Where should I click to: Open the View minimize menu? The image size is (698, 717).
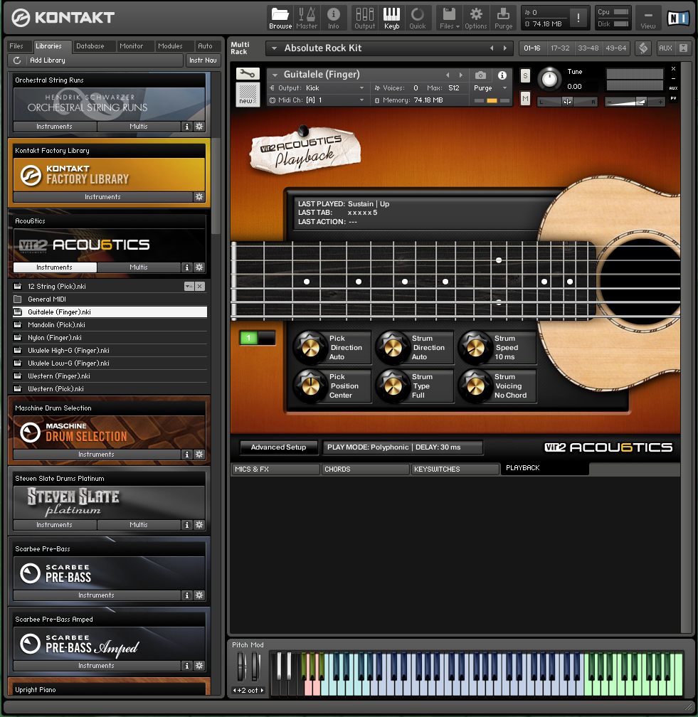click(x=647, y=18)
